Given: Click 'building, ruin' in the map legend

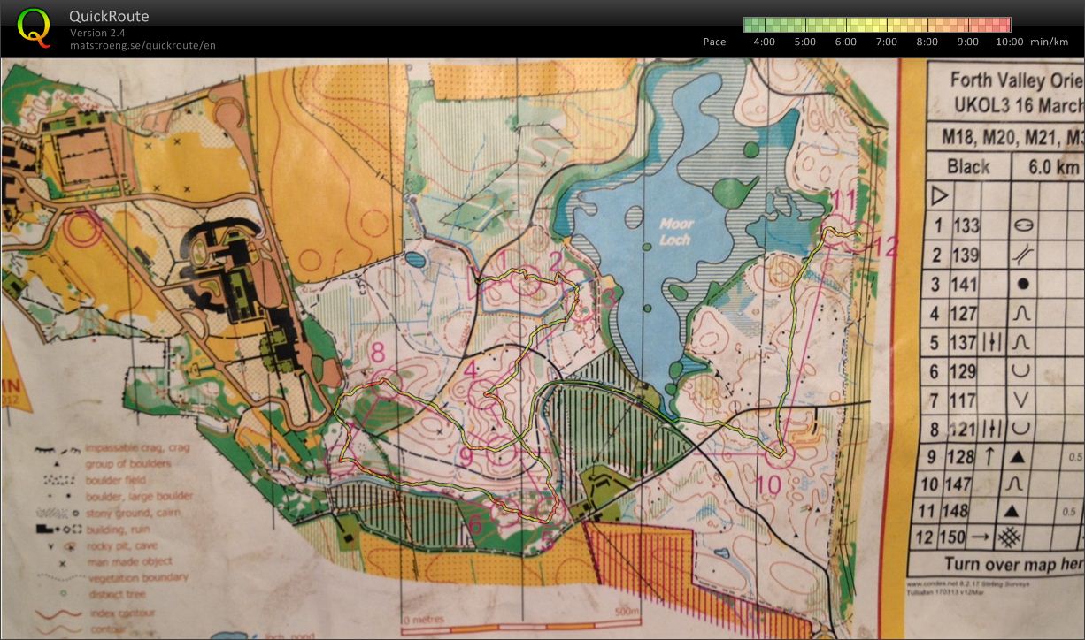Looking at the screenshot, I should click(120, 529).
